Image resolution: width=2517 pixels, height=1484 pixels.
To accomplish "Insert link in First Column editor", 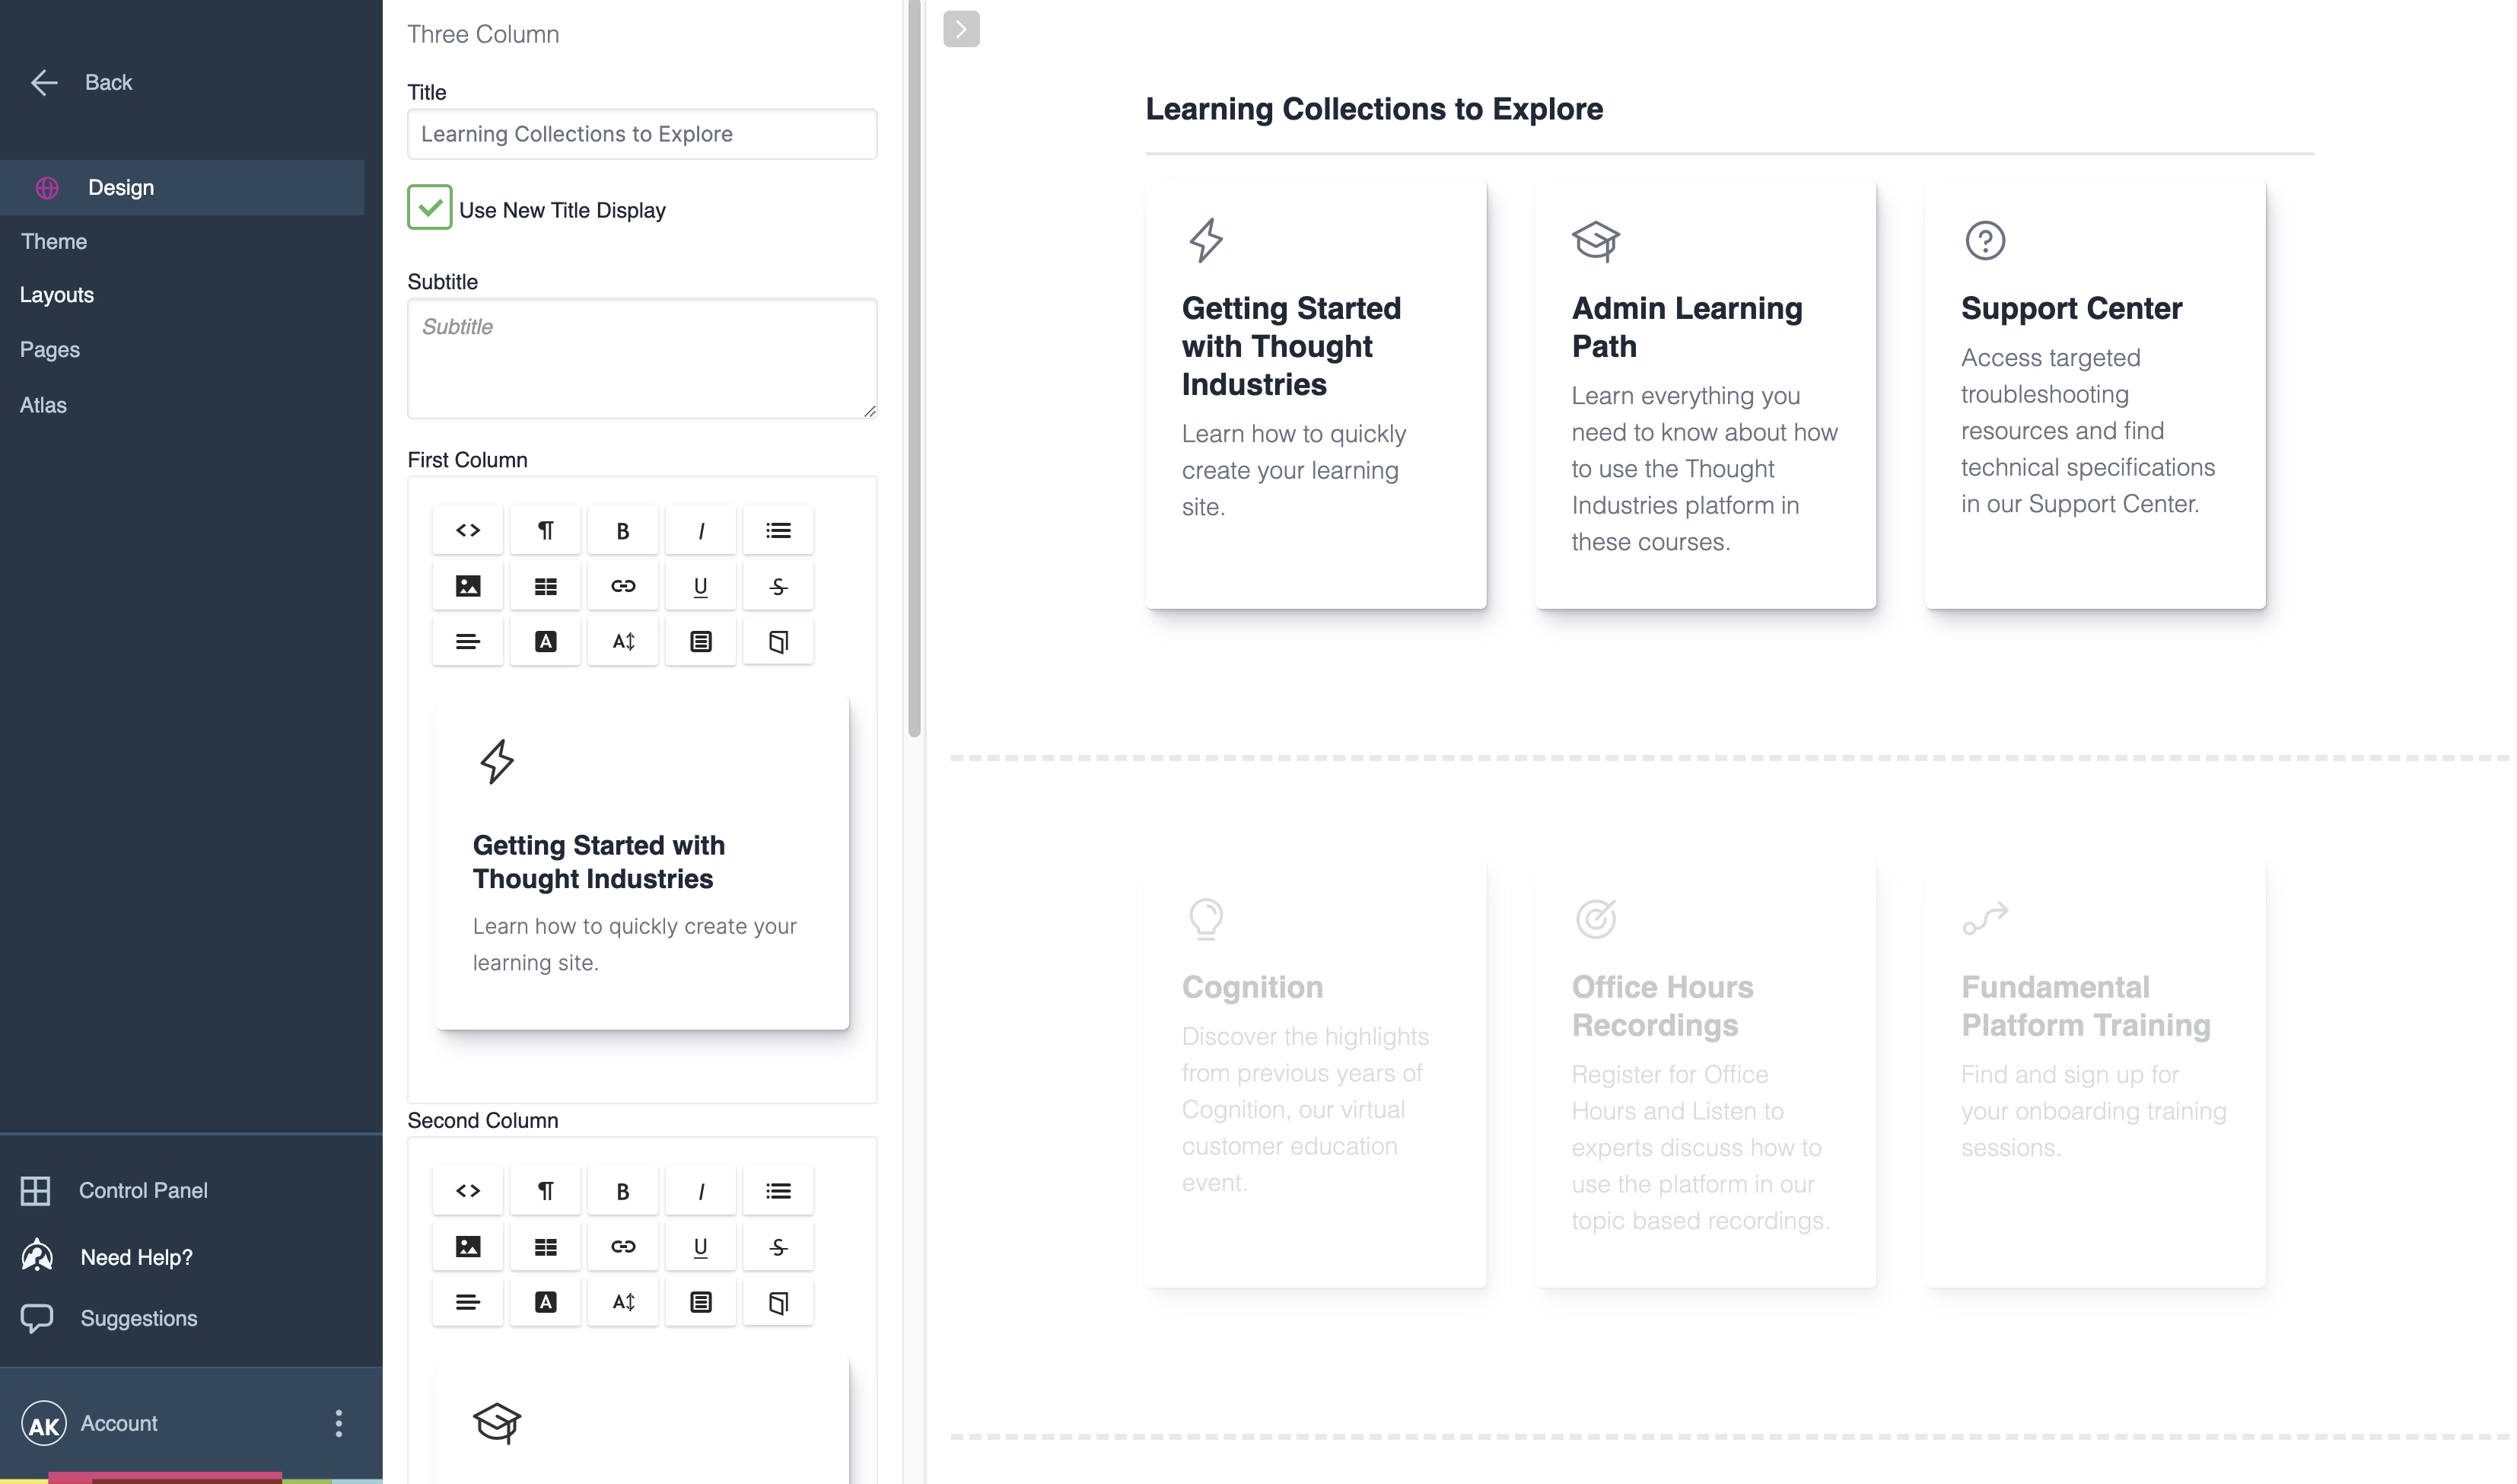I will click(x=622, y=586).
